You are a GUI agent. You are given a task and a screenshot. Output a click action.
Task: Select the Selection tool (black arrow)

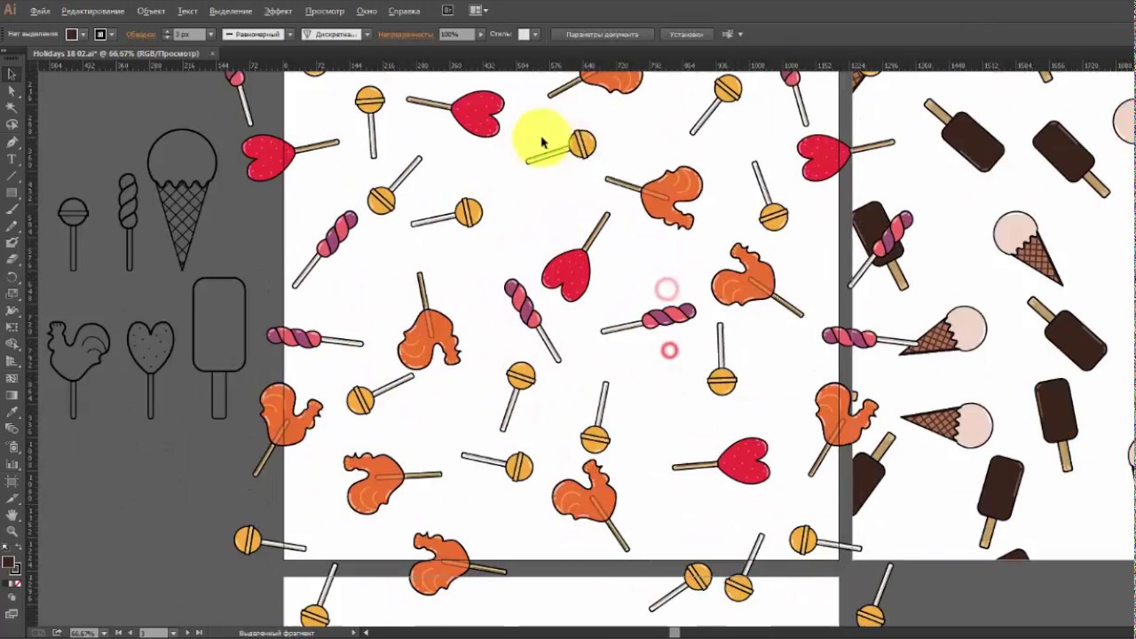pos(12,75)
